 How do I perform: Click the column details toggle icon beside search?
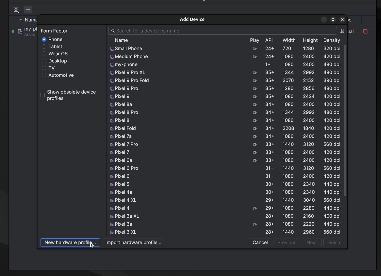(x=342, y=31)
